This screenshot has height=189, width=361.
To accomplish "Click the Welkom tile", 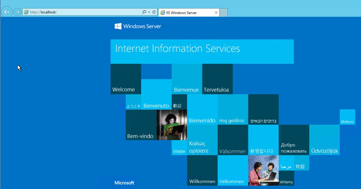I will point(348,117).
